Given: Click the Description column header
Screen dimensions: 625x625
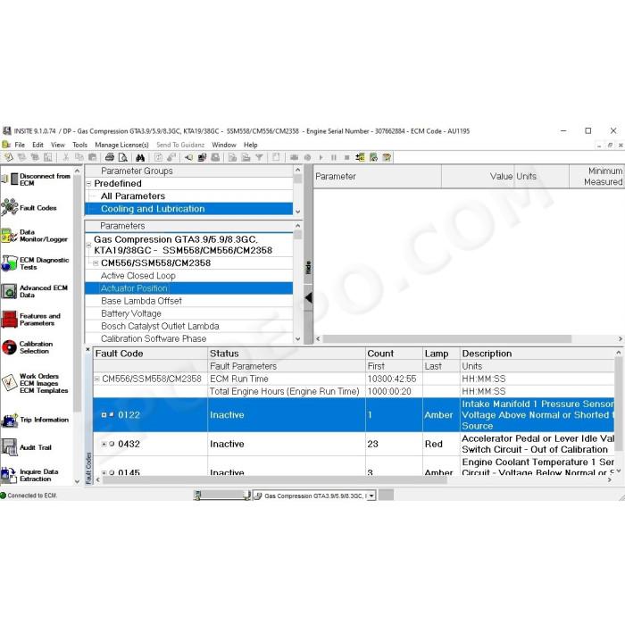Looking at the screenshot, I should pos(537,354).
